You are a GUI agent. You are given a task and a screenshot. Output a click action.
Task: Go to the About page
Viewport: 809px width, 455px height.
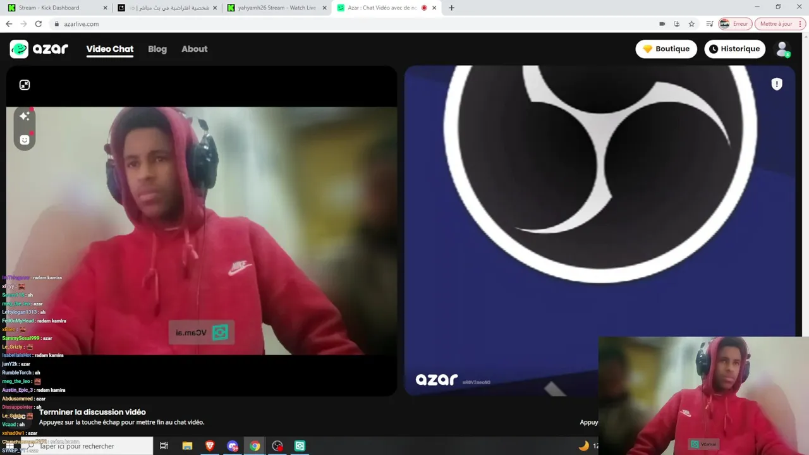click(x=194, y=49)
